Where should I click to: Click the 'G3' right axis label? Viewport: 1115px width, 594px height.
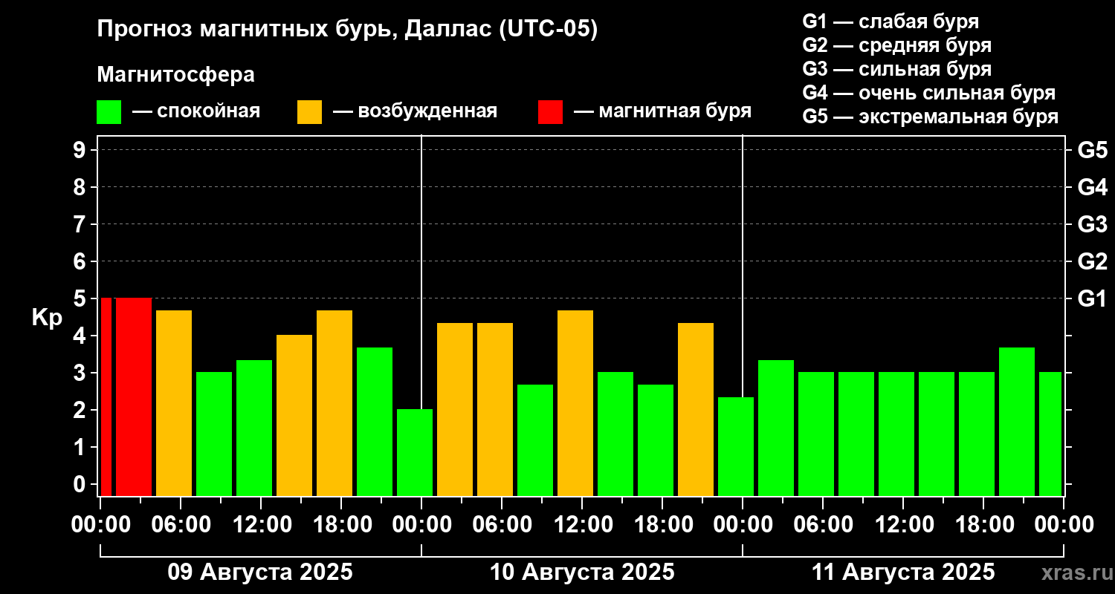point(1093,224)
